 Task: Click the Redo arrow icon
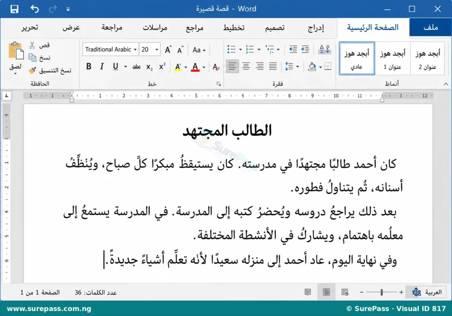53,9
